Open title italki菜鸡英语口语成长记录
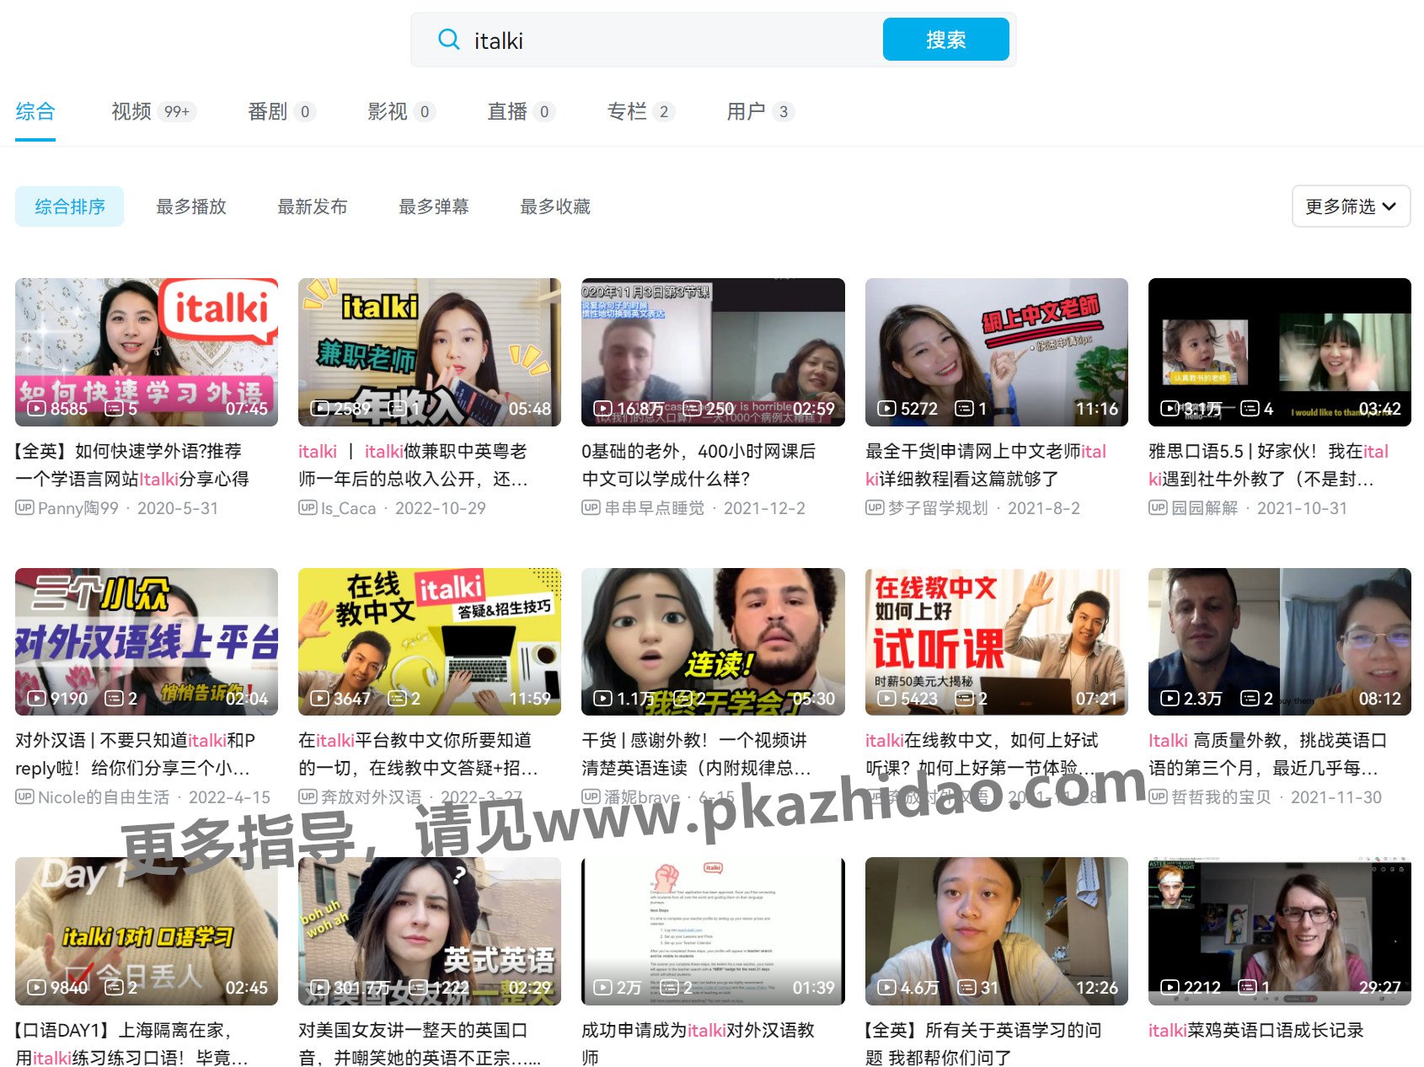The width and height of the screenshot is (1424, 1067). pos(1255,1030)
